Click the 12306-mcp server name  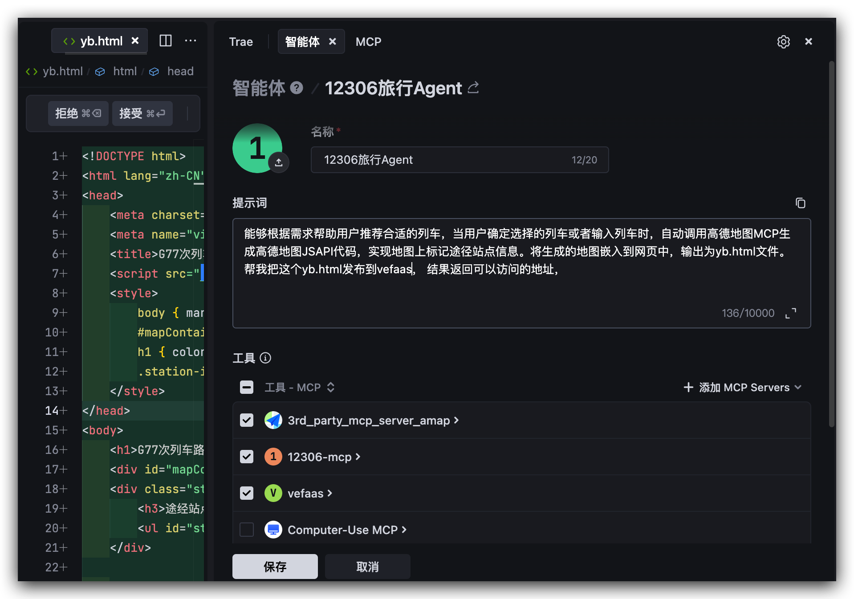[320, 457]
